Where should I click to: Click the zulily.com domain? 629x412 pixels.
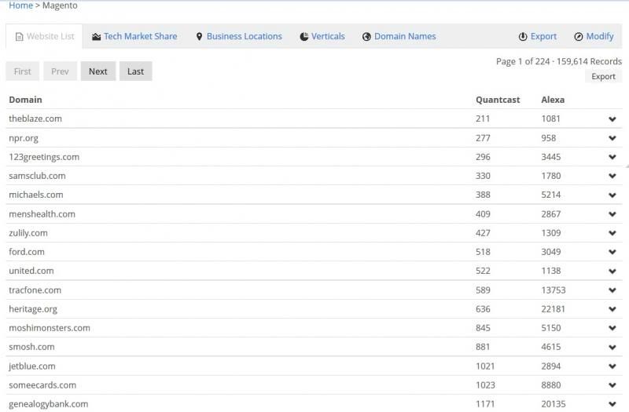click(x=28, y=232)
